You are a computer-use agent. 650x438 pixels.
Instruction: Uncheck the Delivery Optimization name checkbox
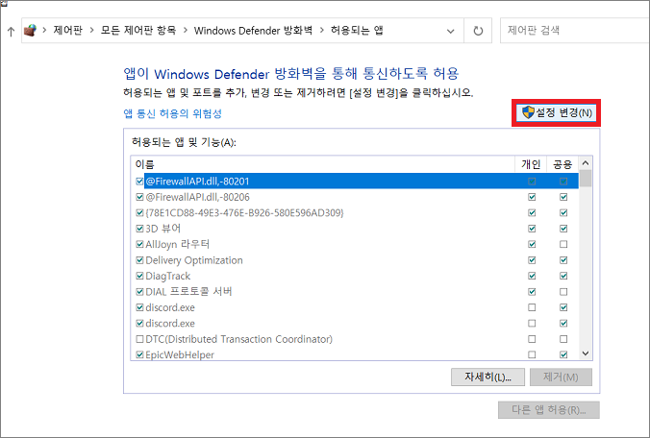point(139,260)
